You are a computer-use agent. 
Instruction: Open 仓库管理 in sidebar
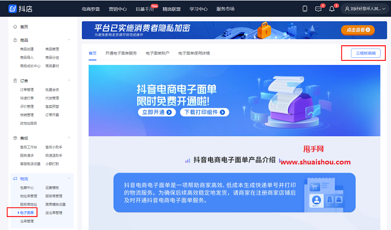tap(27, 221)
